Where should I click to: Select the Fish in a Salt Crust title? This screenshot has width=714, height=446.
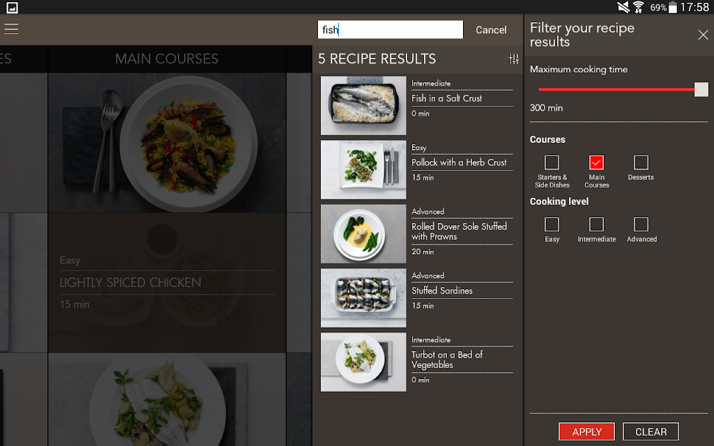pyautogui.click(x=446, y=98)
